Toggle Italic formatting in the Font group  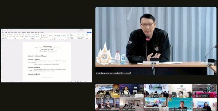pos(8,36)
